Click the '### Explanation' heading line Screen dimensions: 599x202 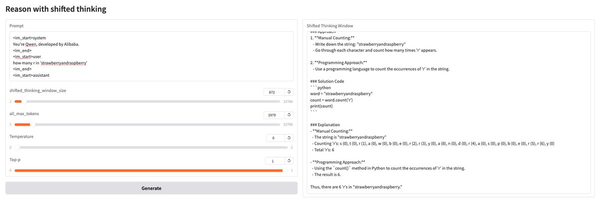(325, 125)
